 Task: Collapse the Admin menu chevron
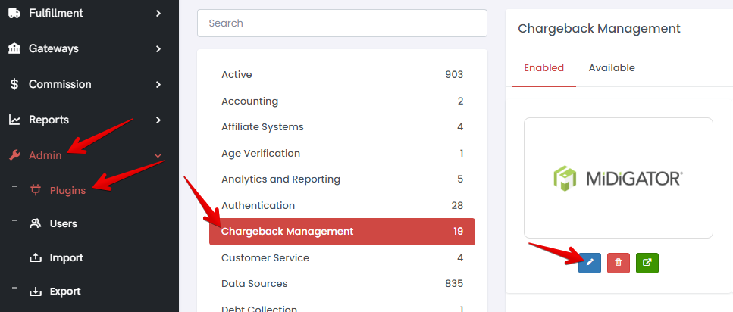tap(158, 155)
